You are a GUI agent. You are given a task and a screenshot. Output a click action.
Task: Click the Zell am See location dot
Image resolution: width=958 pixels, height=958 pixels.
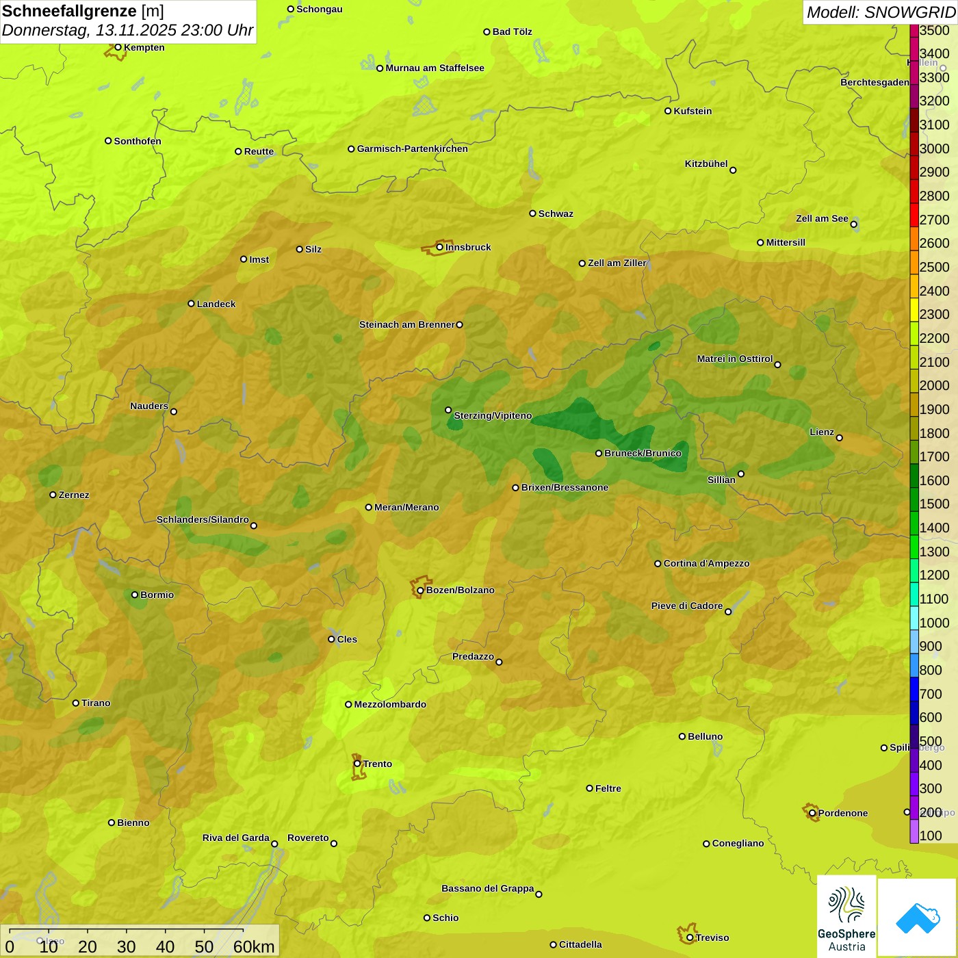[x=853, y=224]
